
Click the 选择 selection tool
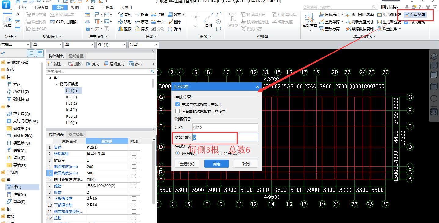point(7,20)
